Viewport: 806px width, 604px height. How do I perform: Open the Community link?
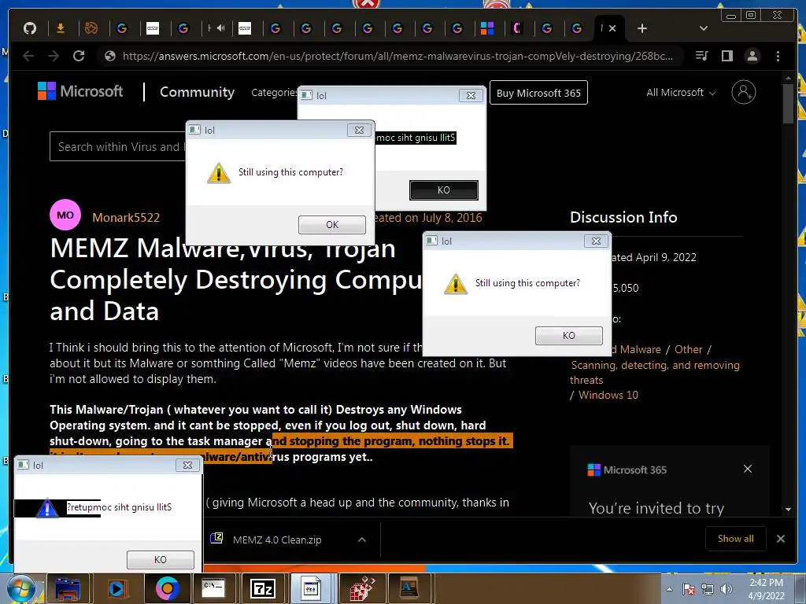point(197,92)
